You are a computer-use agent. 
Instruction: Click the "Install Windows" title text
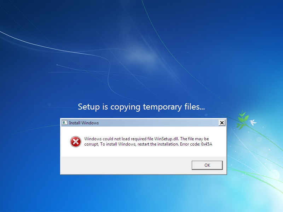(84, 123)
